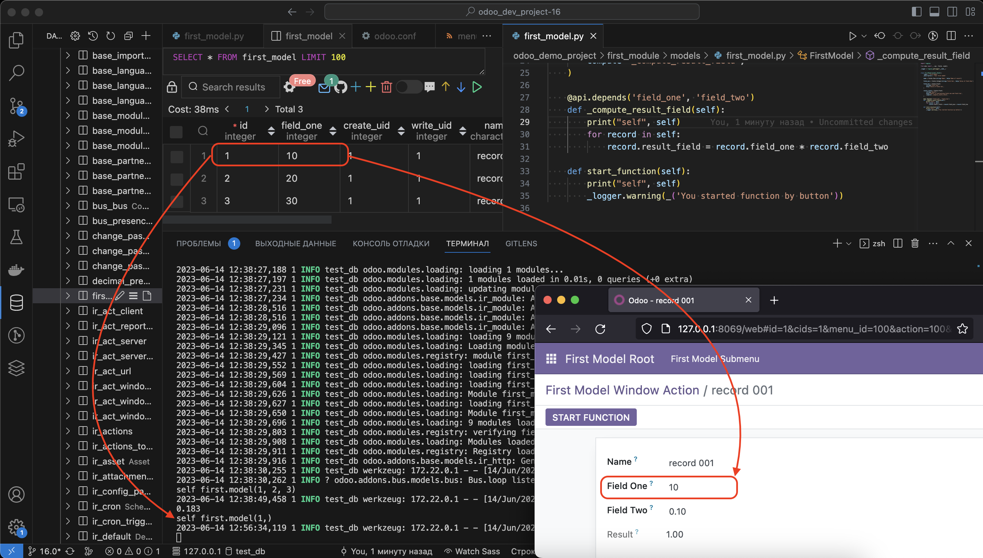Screen dimensions: 983x558
Task: Sort results by the field_one column
Action: pyautogui.click(x=333, y=131)
